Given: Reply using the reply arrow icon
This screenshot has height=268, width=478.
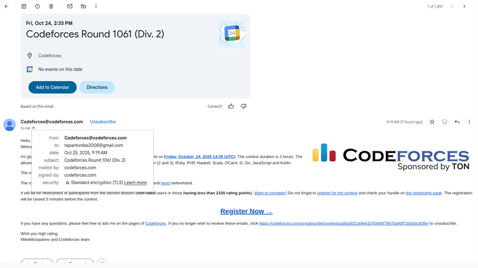Looking at the screenshot, I should point(457,122).
